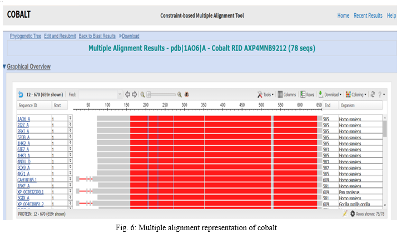Open the Phylogenetic Tree link

[26, 36]
